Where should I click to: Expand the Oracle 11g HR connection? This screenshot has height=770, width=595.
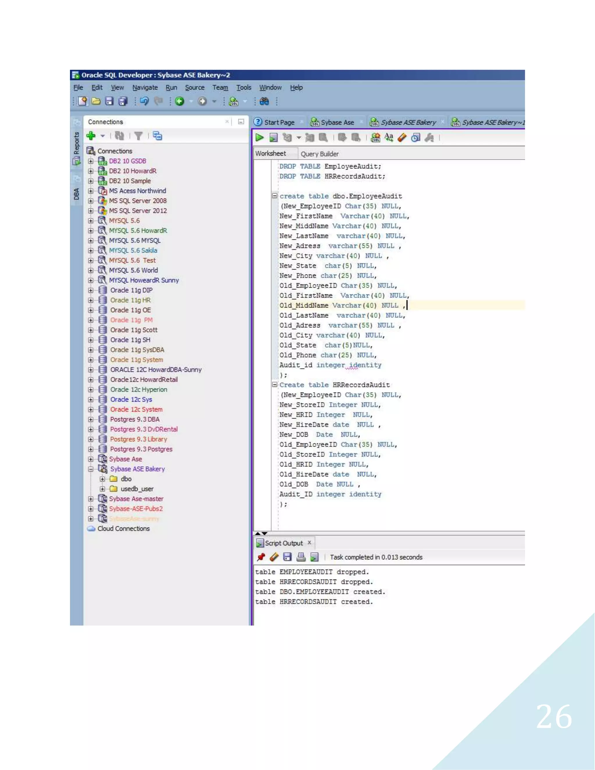(x=91, y=300)
